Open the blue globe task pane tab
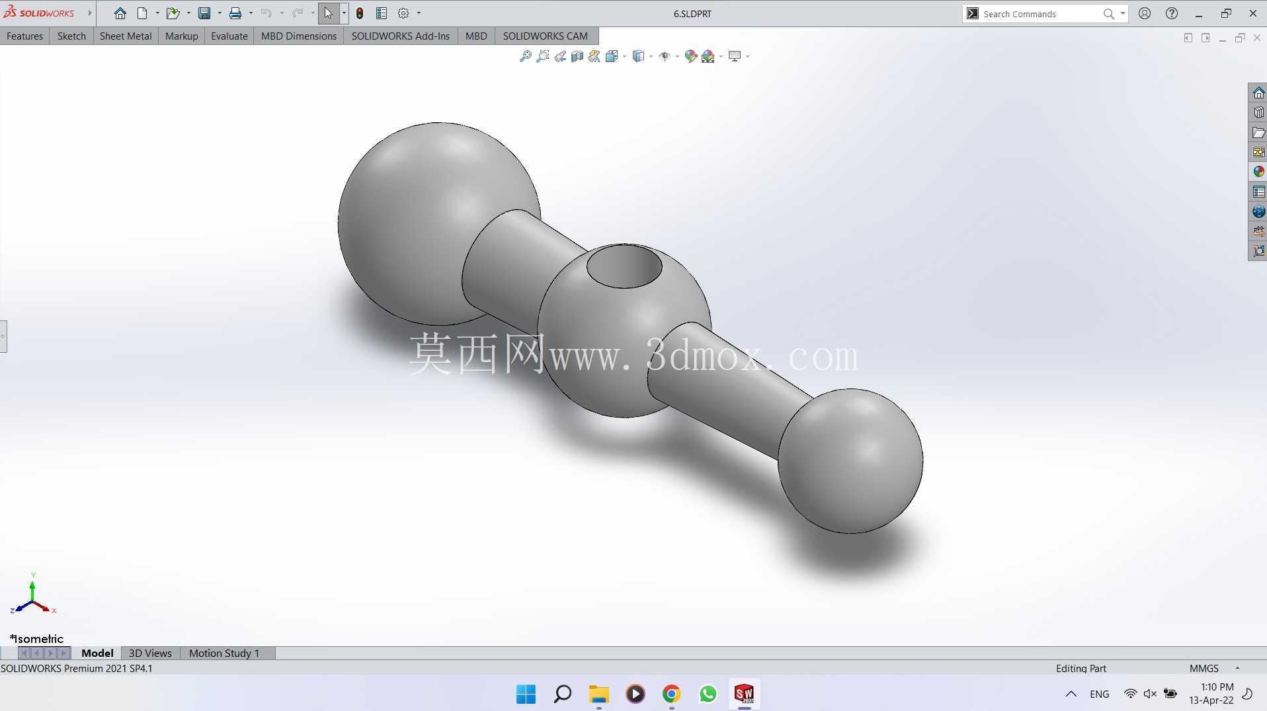1267x711 pixels. (1258, 211)
